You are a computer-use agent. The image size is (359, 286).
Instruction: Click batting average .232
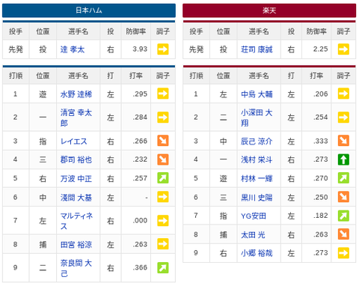pos(140,159)
